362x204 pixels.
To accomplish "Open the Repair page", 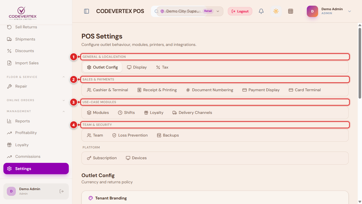I will pos(36,86).
